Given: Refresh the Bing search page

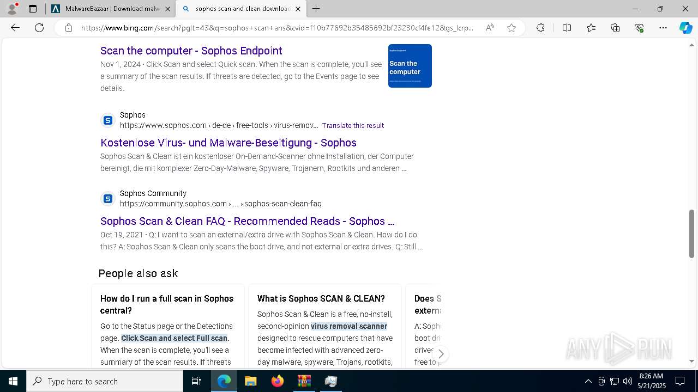Looking at the screenshot, I should (x=39, y=28).
